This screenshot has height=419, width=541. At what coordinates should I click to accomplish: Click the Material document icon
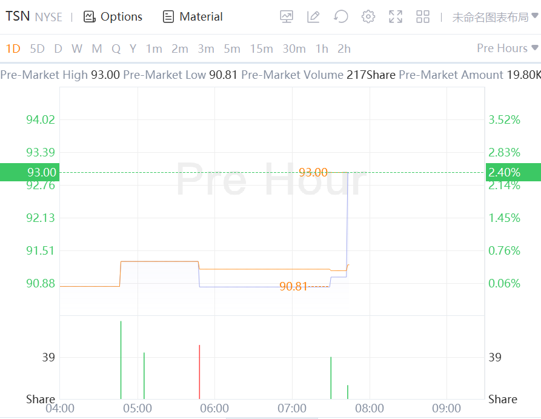click(x=168, y=17)
